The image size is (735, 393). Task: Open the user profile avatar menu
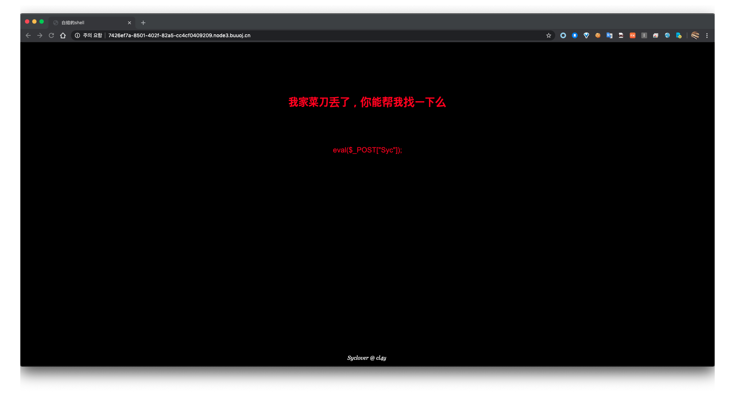point(695,35)
